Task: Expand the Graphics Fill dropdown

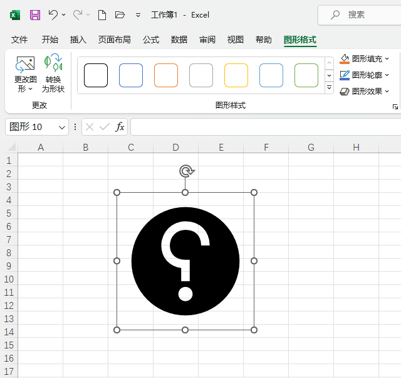Action: (387, 58)
